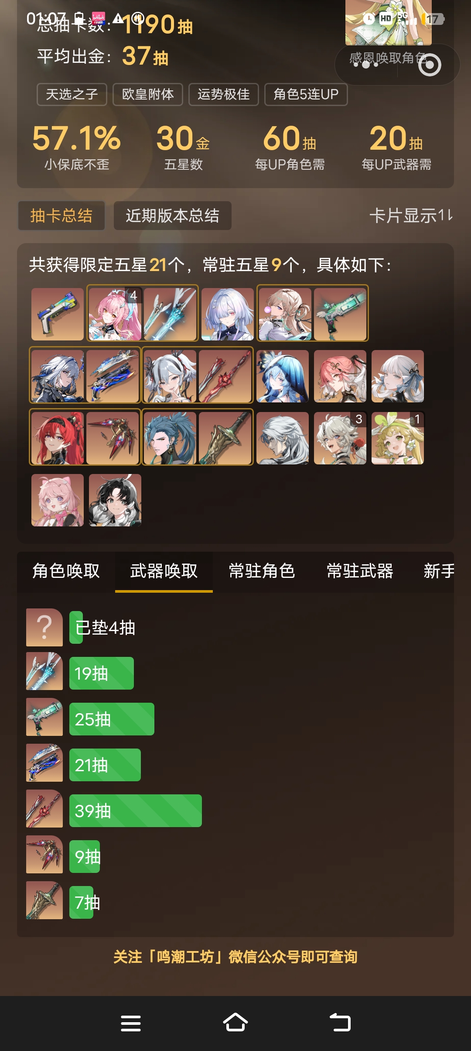
Task: Tap the 角色5连UP tag
Action: 306,94
